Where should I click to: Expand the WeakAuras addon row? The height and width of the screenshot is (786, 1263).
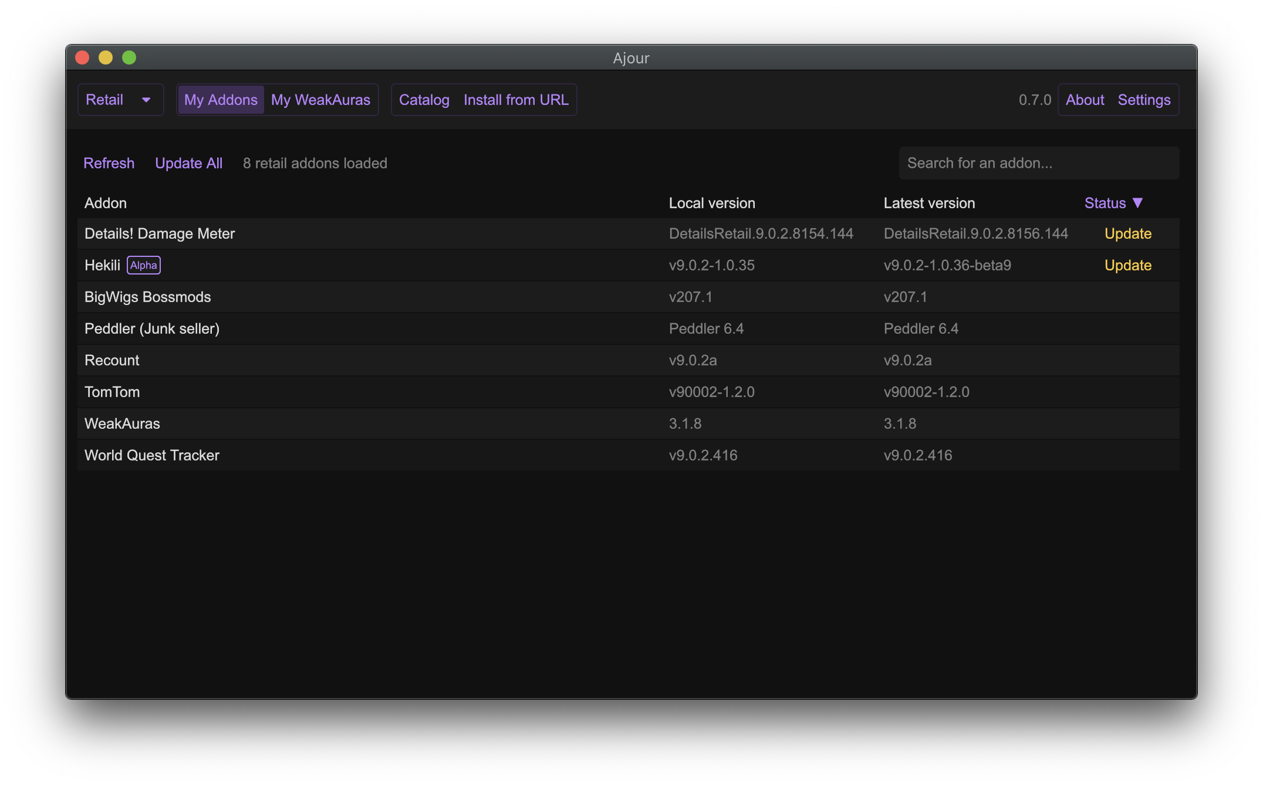pos(122,424)
